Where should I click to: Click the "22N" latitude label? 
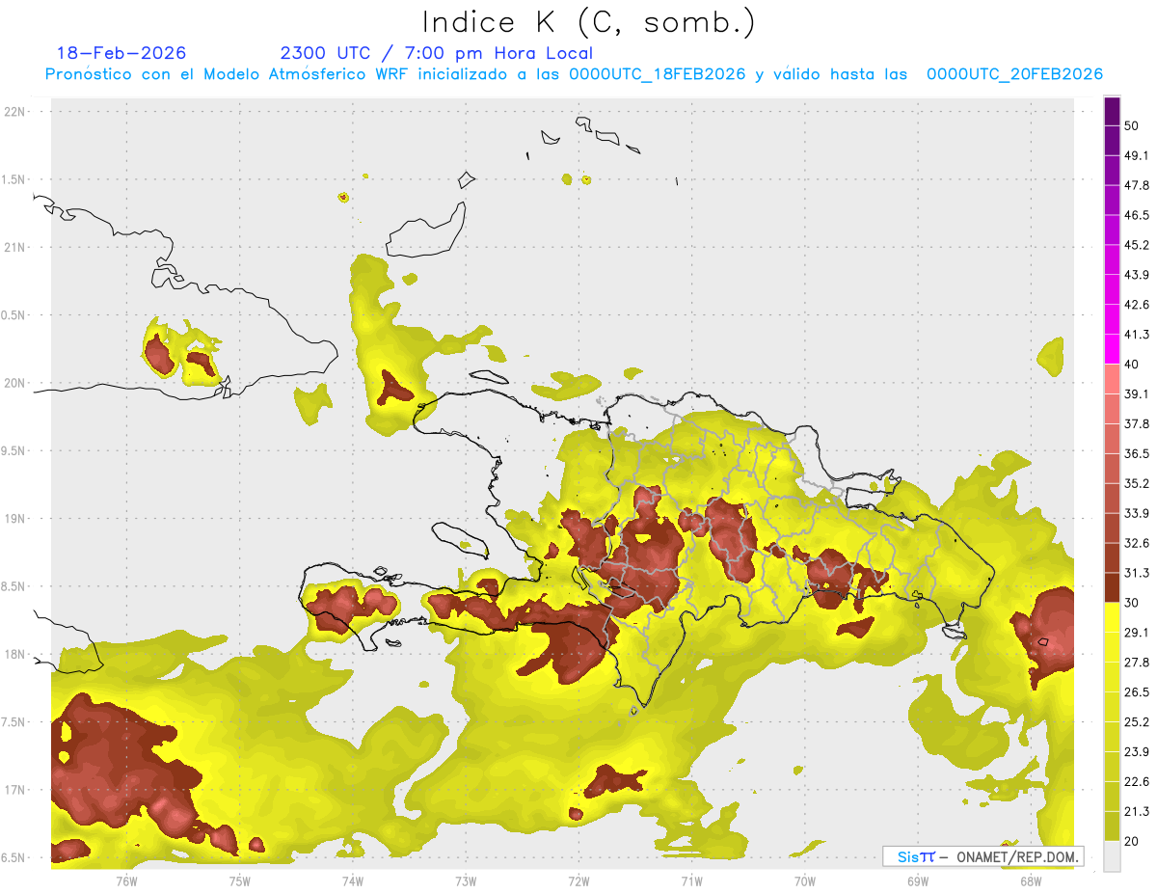pos(16,112)
